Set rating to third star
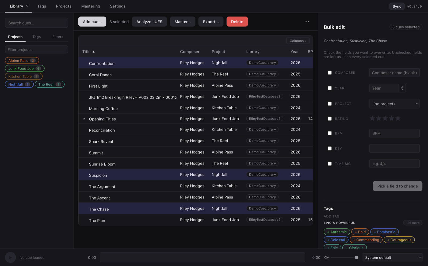The height and width of the screenshot is (266, 428). pyautogui.click(x=385, y=118)
